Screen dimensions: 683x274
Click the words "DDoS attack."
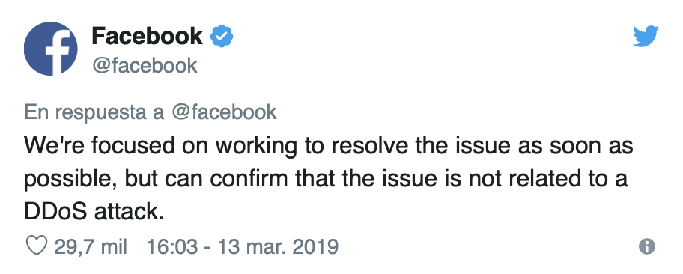pyautogui.click(x=94, y=212)
